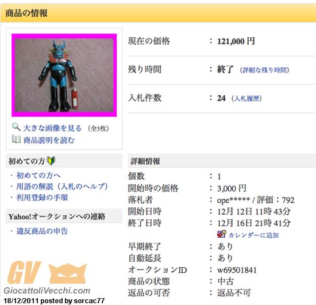Viewport: 316px width, 305px height.
Task: Open 利用登録の手順 link
Action: tap(42, 198)
